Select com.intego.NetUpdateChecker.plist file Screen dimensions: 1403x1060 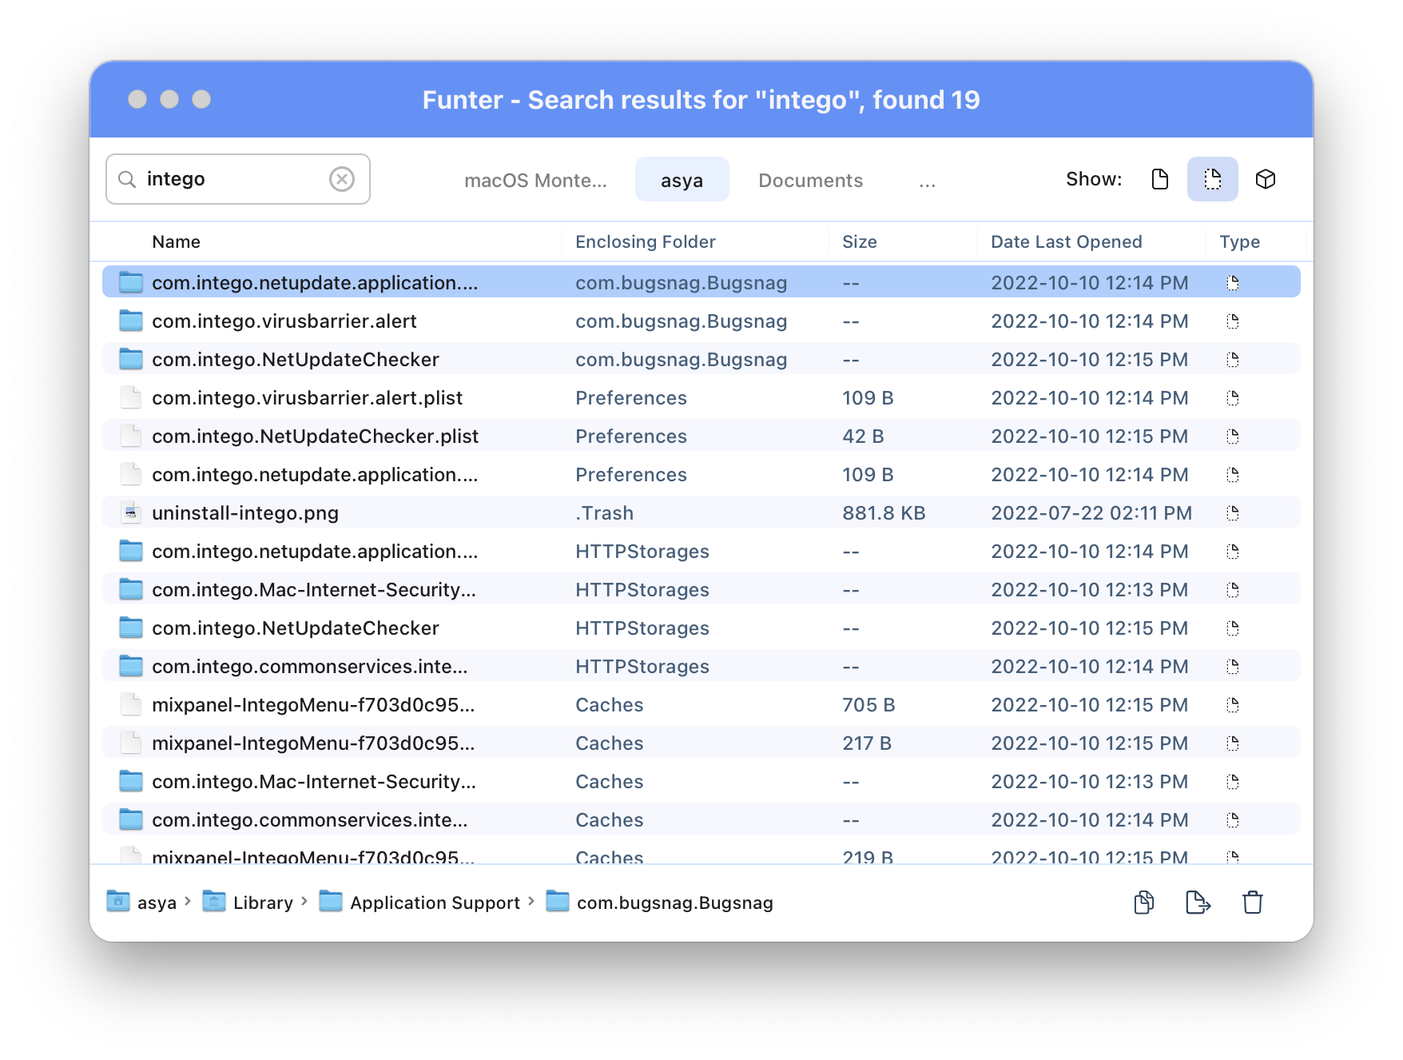[701, 436]
